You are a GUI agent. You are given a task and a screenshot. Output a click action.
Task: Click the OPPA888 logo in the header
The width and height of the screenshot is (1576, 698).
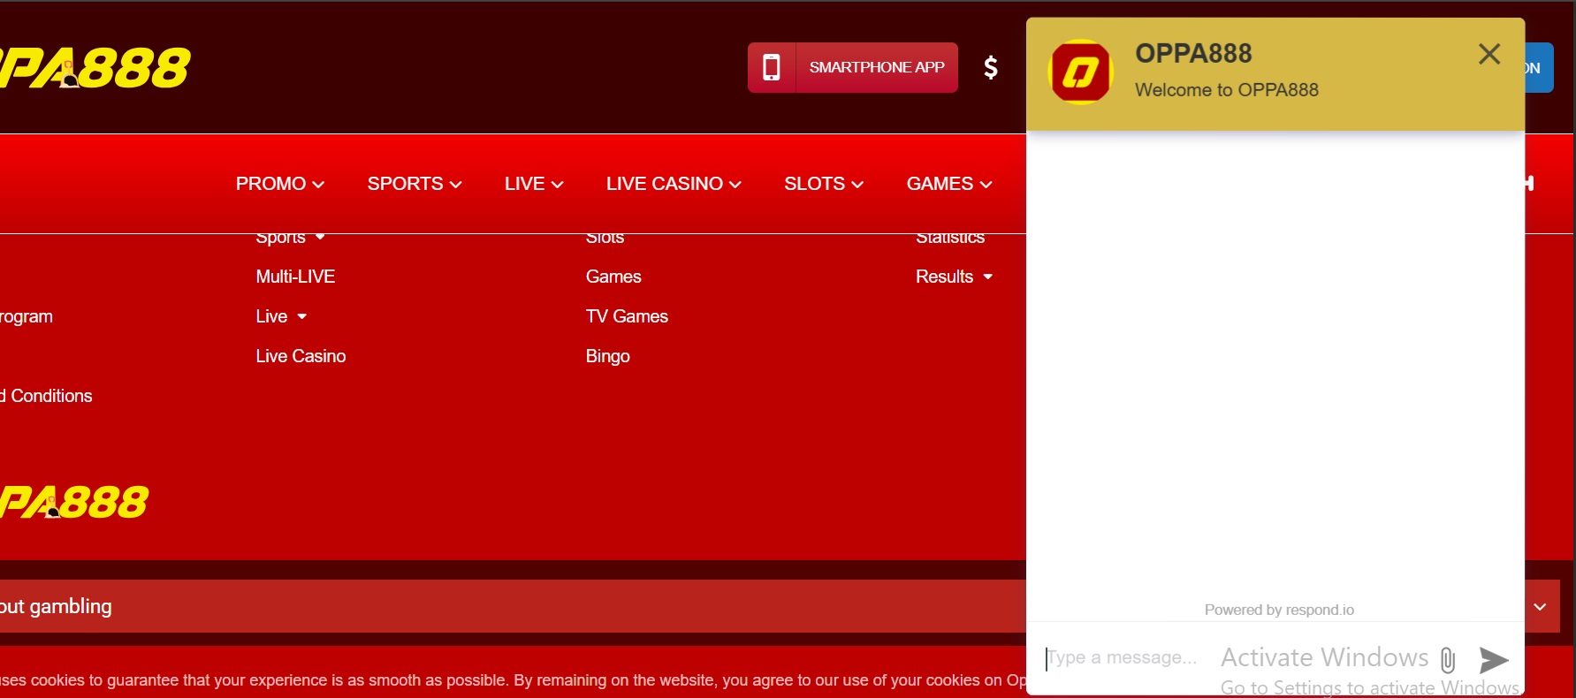click(95, 68)
